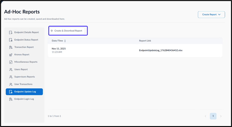Click the Supervisors Reports people icon
The image size is (232, 127).
click(x=11, y=77)
